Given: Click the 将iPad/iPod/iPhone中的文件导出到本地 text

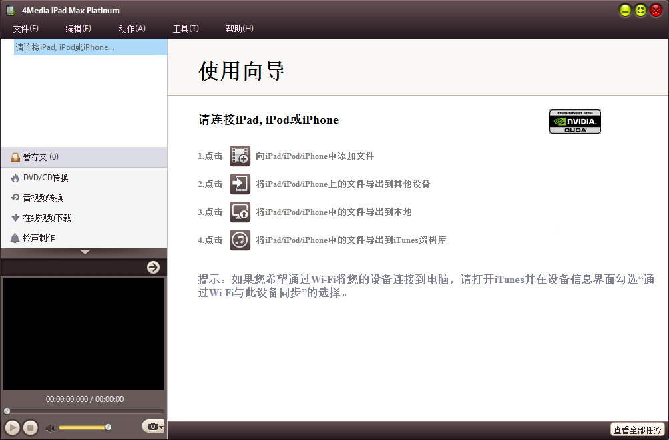Looking at the screenshot, I should pos(334,212).
